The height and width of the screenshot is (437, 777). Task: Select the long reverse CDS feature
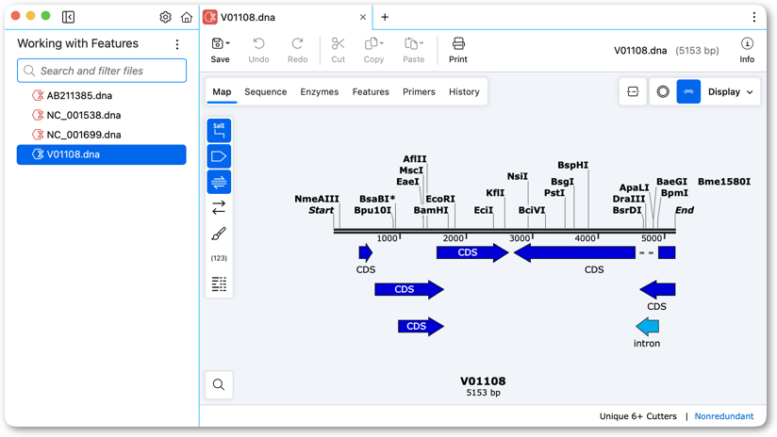point(575,253)
